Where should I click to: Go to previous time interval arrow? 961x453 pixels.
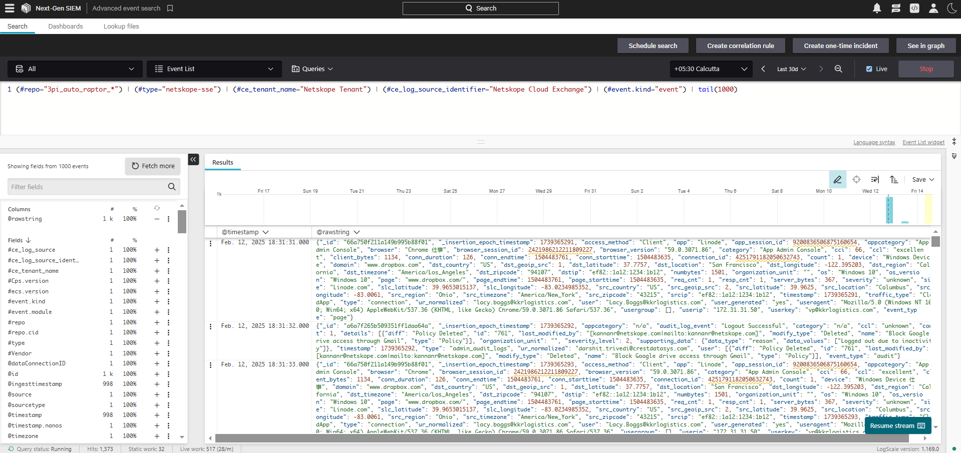(763, 69)
